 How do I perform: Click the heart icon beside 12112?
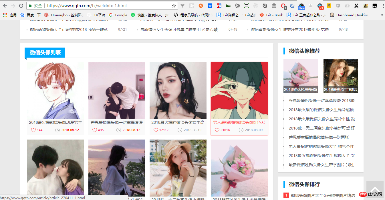click(x=156, y=130)
